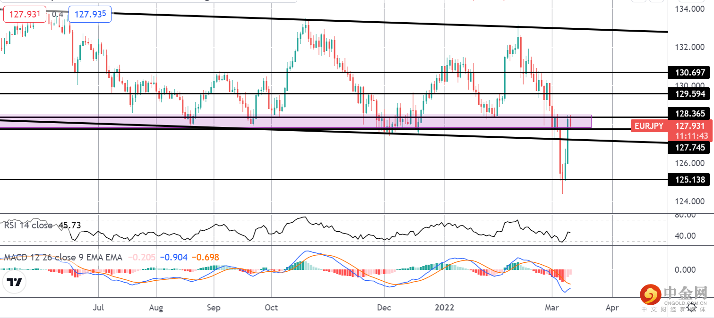Select the MACD 12 26 indicator legend
The width and height of the screenshot is (714, 318).
[x=63, y=257]
